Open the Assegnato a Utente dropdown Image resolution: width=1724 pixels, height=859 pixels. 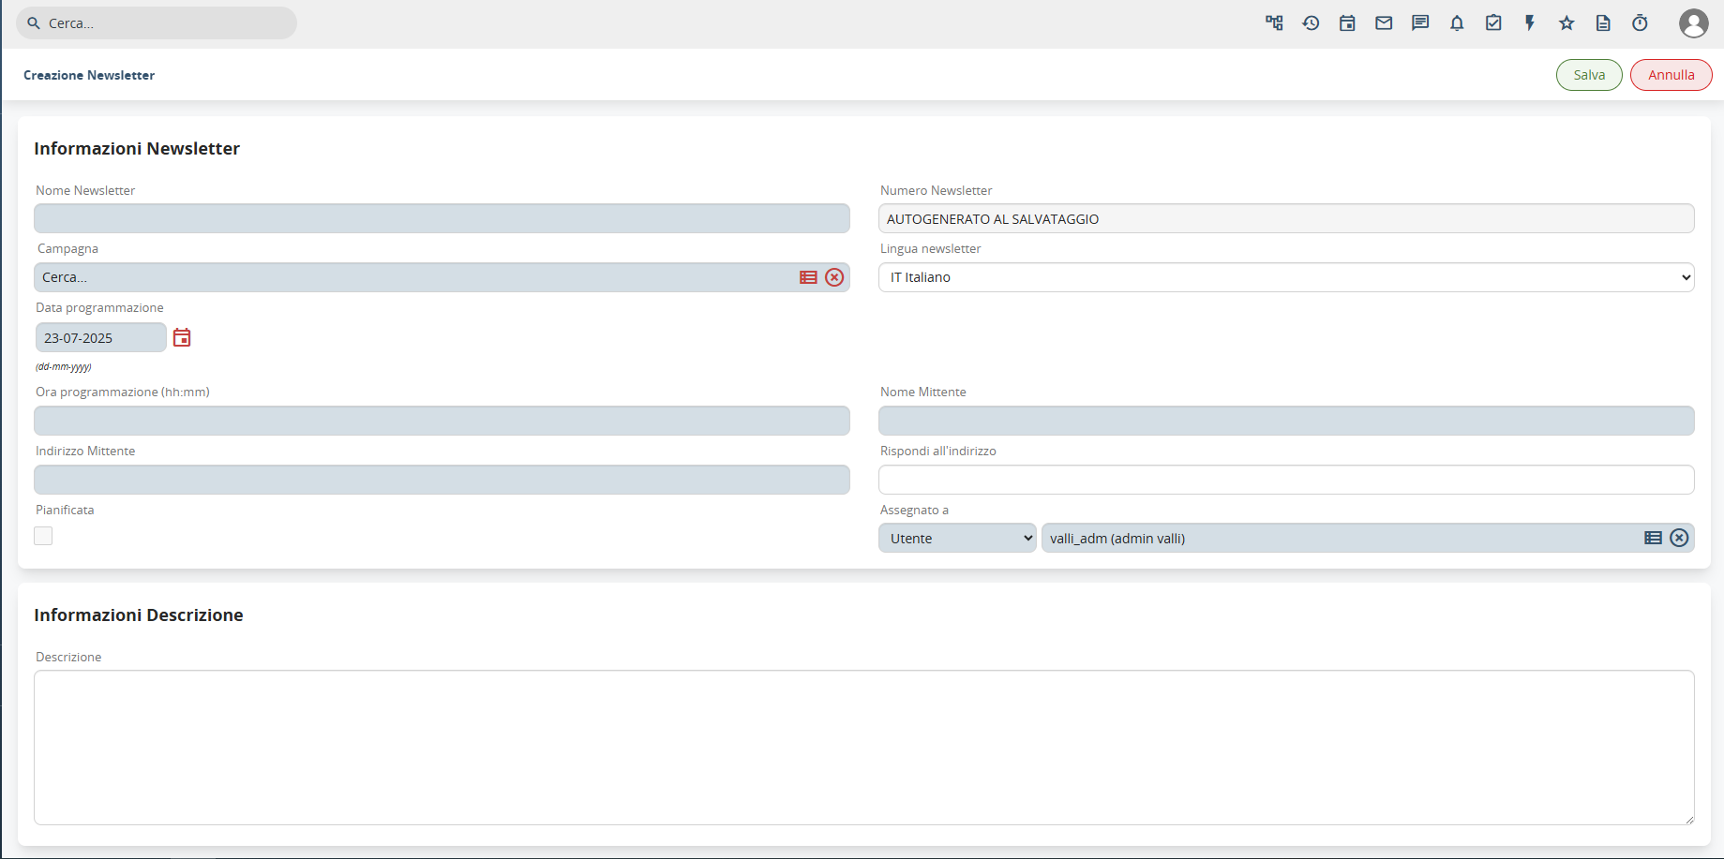pyautogui.click(x=956, y=539)
